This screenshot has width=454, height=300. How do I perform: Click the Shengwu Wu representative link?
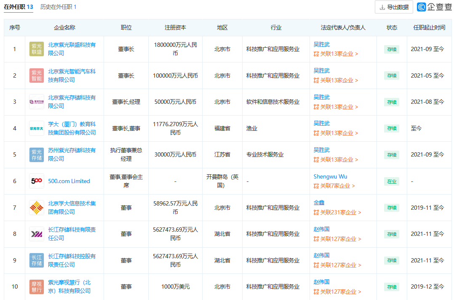click(x=330, y=176)
